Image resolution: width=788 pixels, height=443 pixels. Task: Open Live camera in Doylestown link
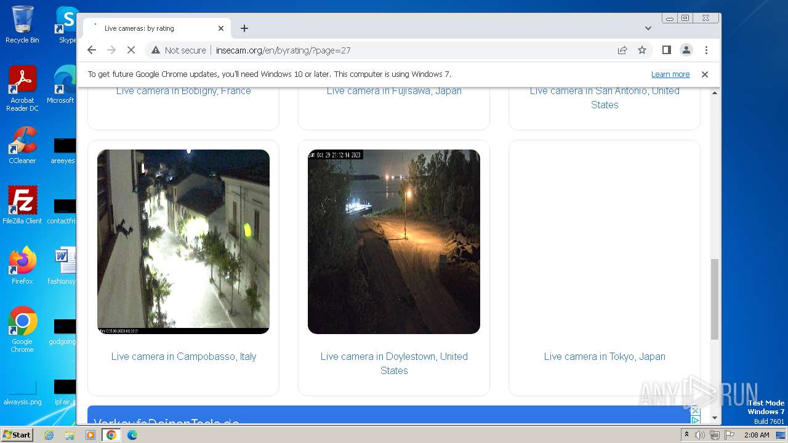[394, 363]
